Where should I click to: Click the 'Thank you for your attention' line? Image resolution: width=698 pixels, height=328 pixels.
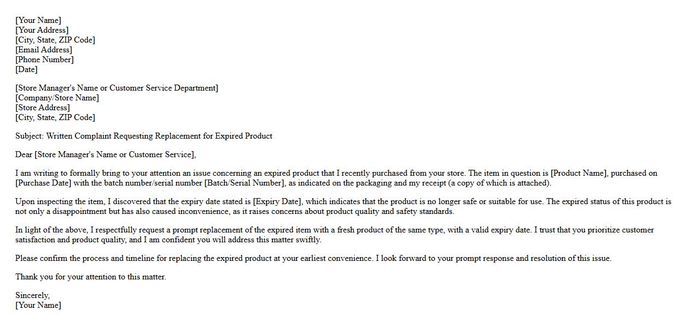[91, 277]
